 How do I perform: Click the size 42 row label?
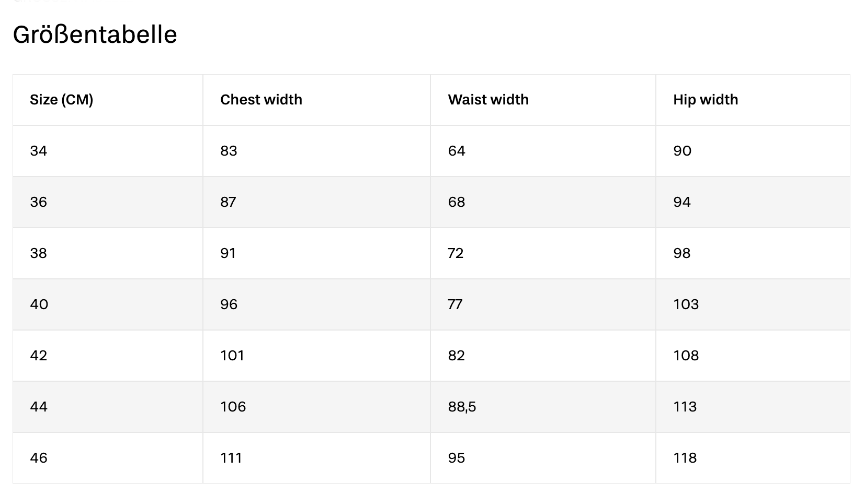[39, 356]
